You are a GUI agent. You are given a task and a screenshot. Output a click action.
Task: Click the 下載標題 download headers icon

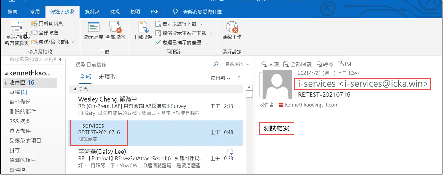click(143, 27)
